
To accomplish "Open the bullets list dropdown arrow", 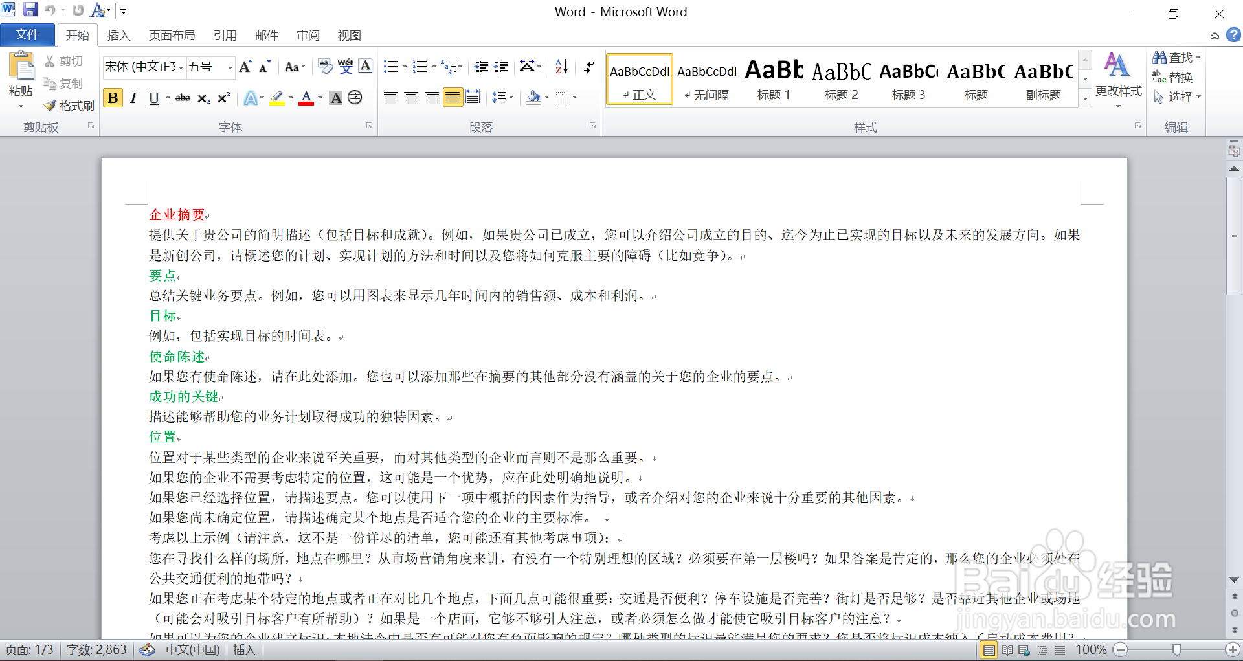I will point(405,67).
